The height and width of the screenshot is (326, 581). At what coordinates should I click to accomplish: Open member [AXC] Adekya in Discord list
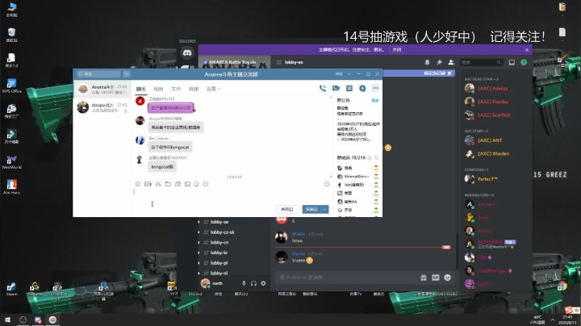pyautogui.click(x=493, y=89)
